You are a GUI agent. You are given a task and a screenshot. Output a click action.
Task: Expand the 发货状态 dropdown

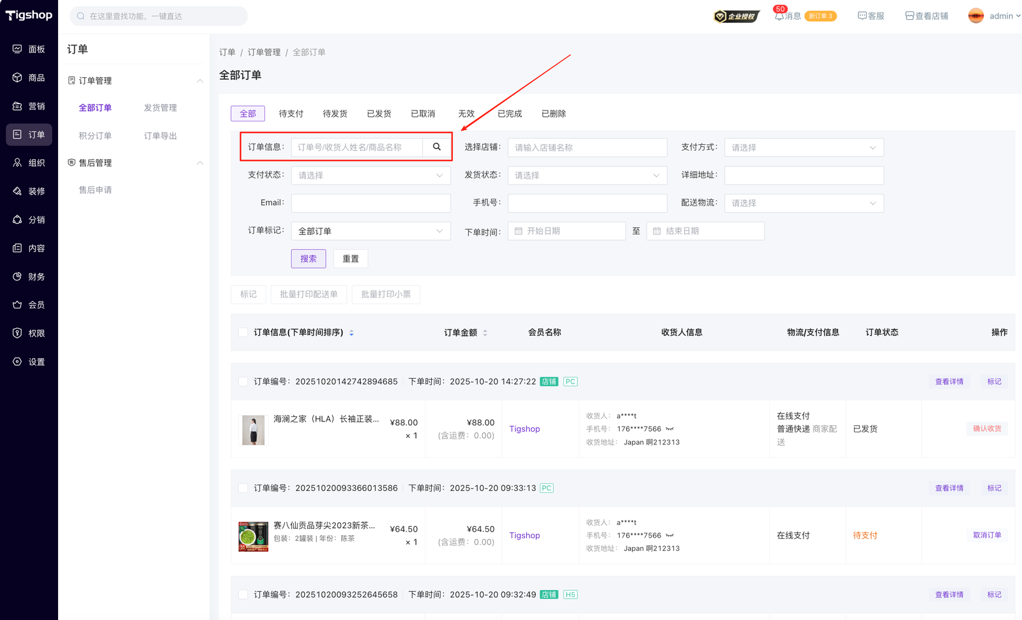[x=587, y=176]
